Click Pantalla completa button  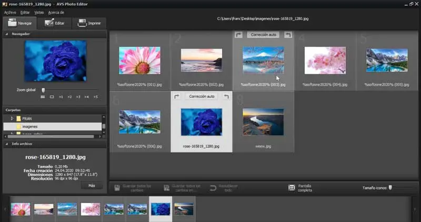pyautogui.click(x=300, y=188)
